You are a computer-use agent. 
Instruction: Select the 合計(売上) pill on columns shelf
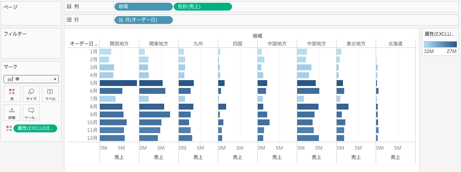coord(202,7)
